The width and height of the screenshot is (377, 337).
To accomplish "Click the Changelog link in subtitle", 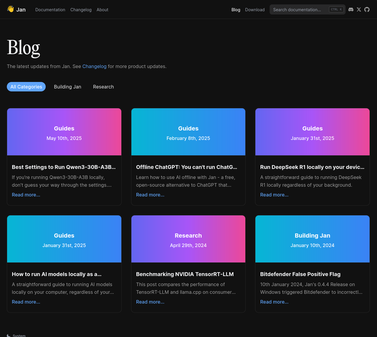I will pyautogui.click(x=94, y=66).
